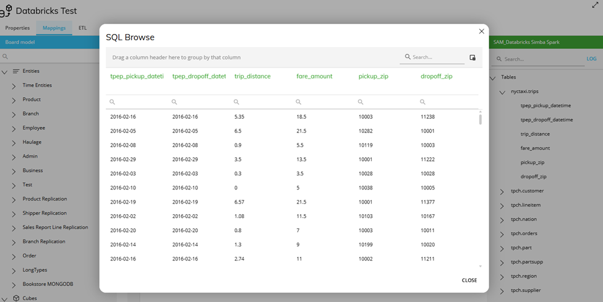
Task: Click filter icon under pickup_zip column
Action: (361, 102)
